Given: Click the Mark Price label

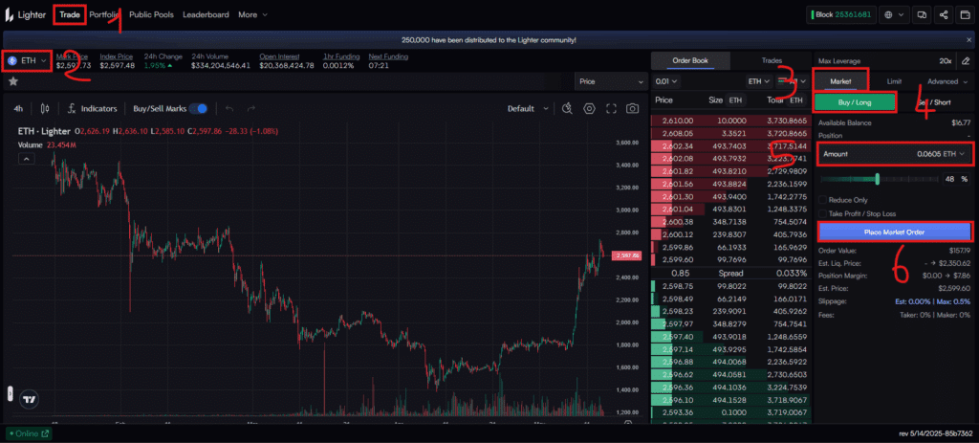Looking at the screenshot, I should pyautogui.click(x=73, y=56).
